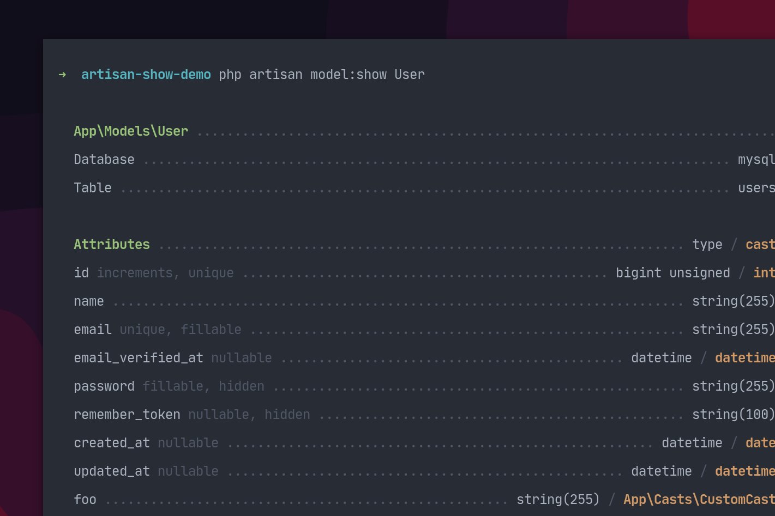Image resolution: width=775 pixels, height=516 pixels.
Task: Click the 'remember_token' attribute
Action: pyautogui.click(x=127, y=415)
